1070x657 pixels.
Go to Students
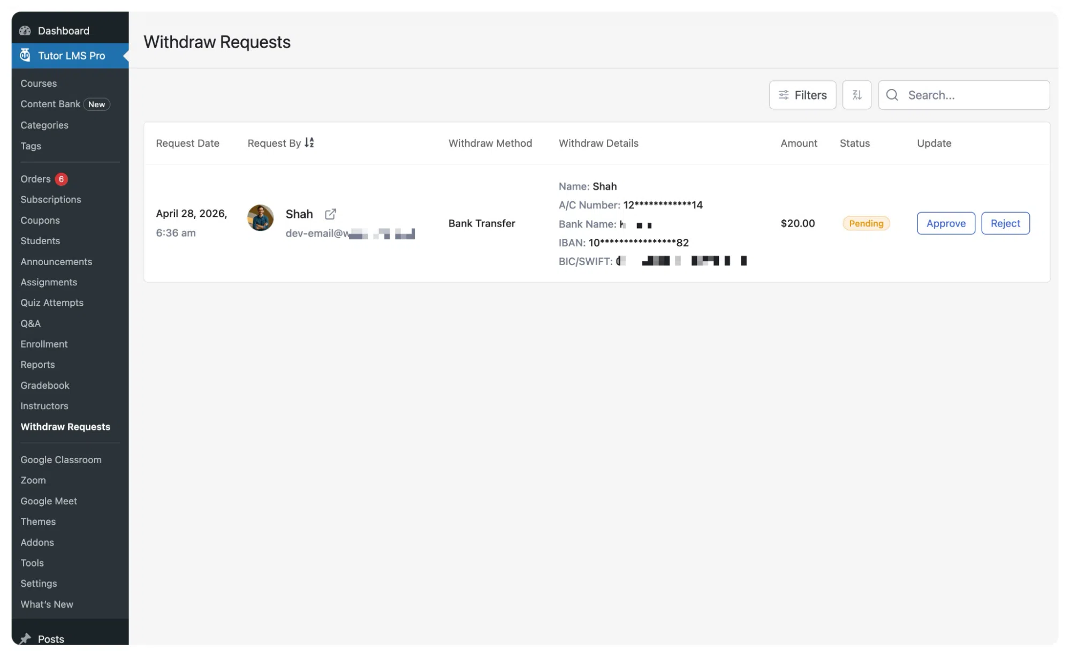coord(40,240)
